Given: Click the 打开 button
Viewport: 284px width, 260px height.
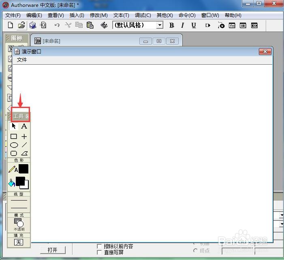Looking at the screenshot, I should click(53, 250).
